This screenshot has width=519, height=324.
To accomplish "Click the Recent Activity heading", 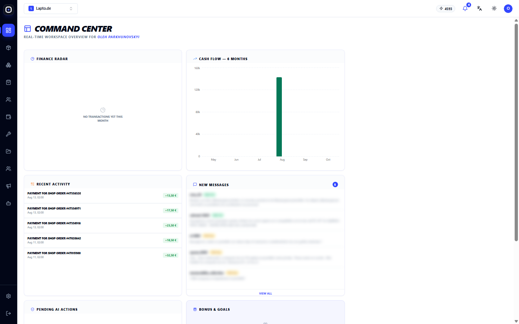I will click(53, 184).
